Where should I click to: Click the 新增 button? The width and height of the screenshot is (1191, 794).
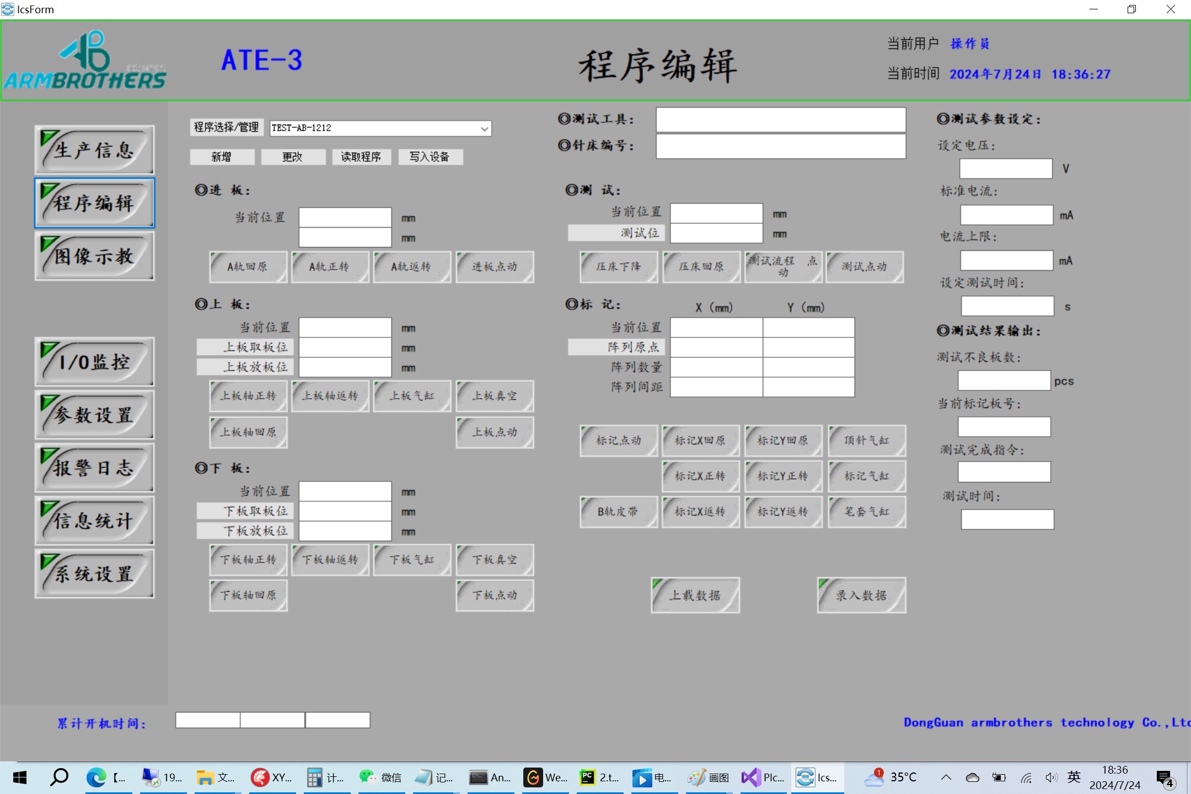click(x=222, y=157)
